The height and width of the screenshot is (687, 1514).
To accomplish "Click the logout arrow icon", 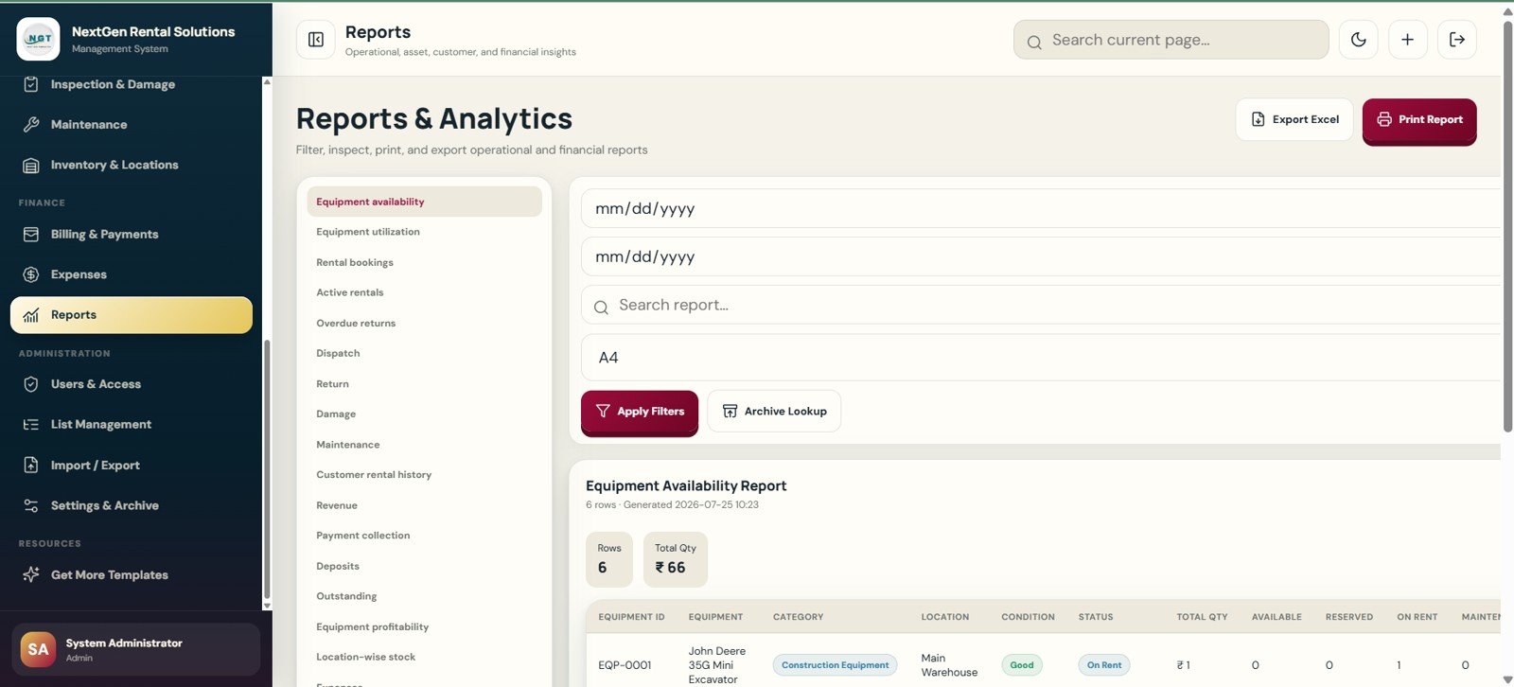I will pos(1457,40).
